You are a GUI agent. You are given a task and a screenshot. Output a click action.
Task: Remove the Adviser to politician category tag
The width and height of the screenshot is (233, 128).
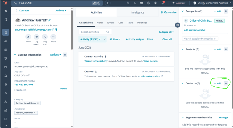pos(38,103)
